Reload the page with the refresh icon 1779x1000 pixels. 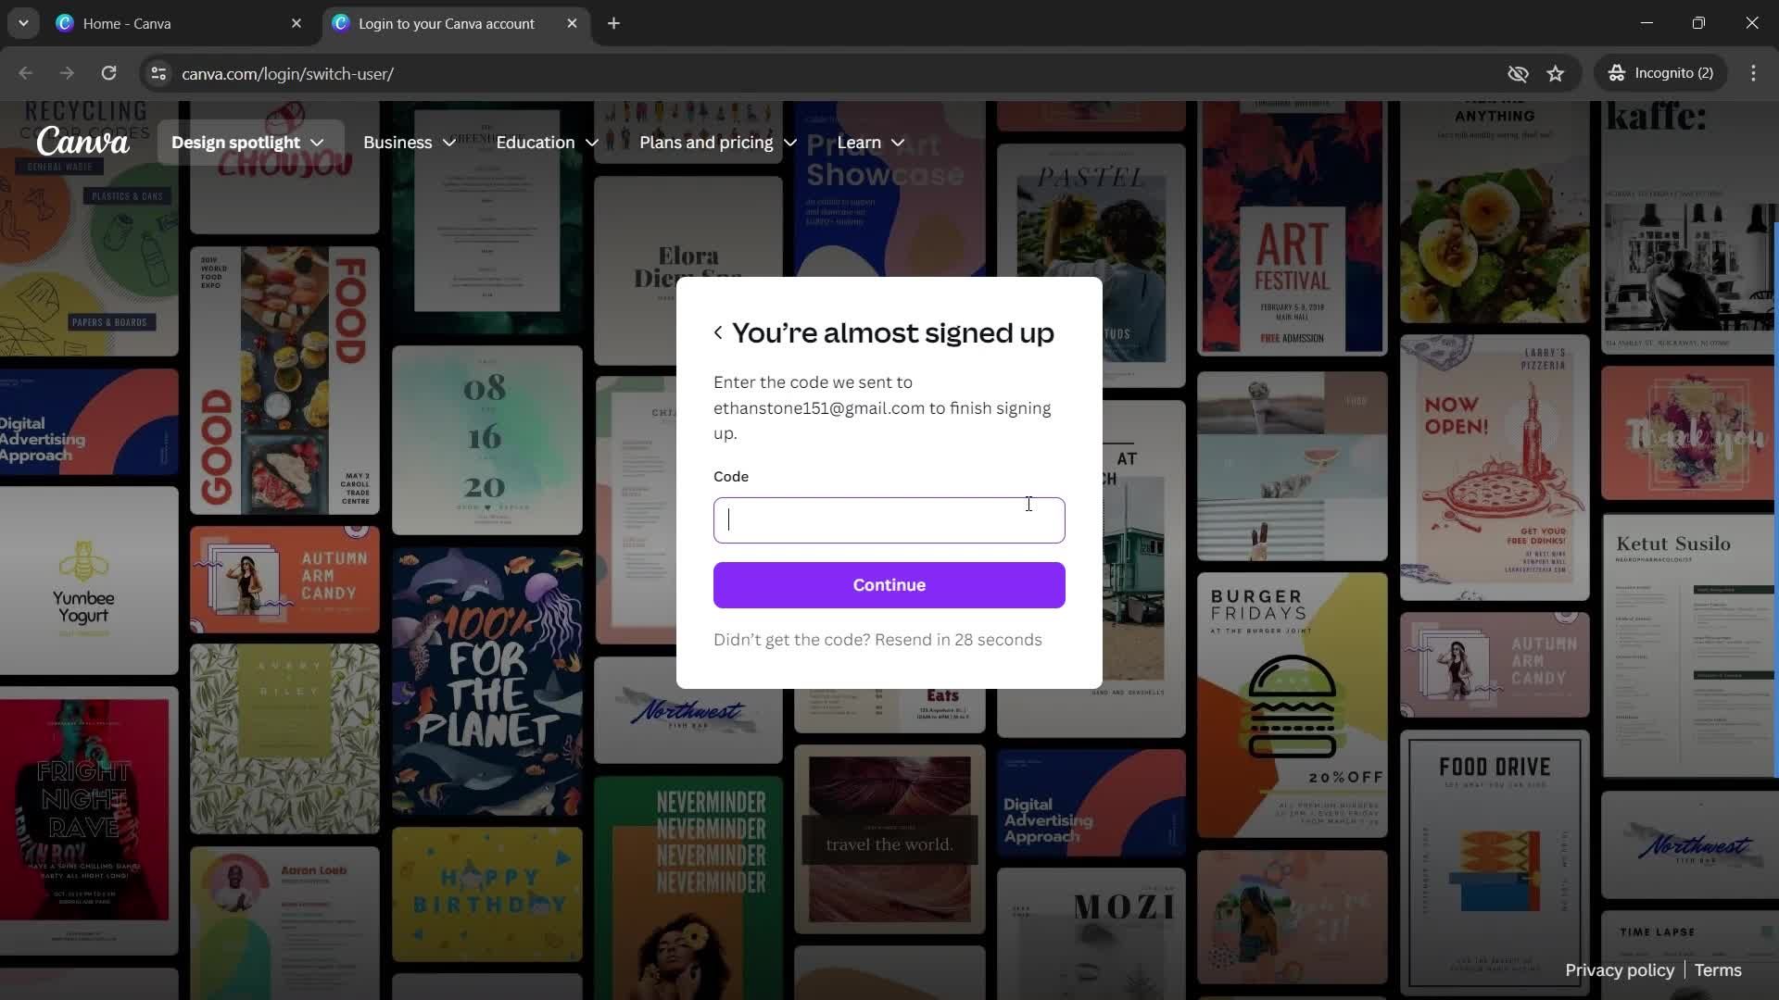tap(108, 73)
